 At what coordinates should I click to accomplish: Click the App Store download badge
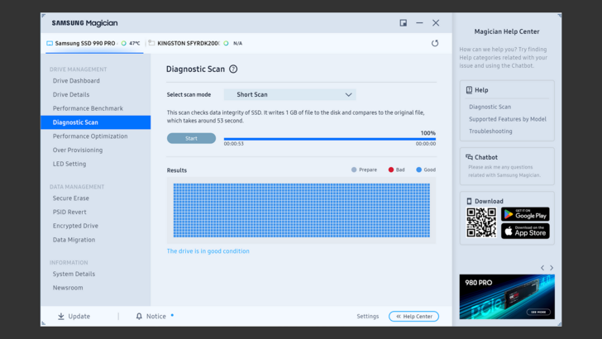[525, 231]
